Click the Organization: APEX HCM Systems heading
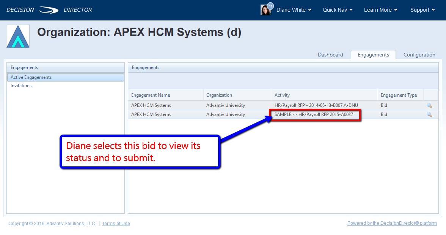The image size is (446, 235). click(140, 32)
